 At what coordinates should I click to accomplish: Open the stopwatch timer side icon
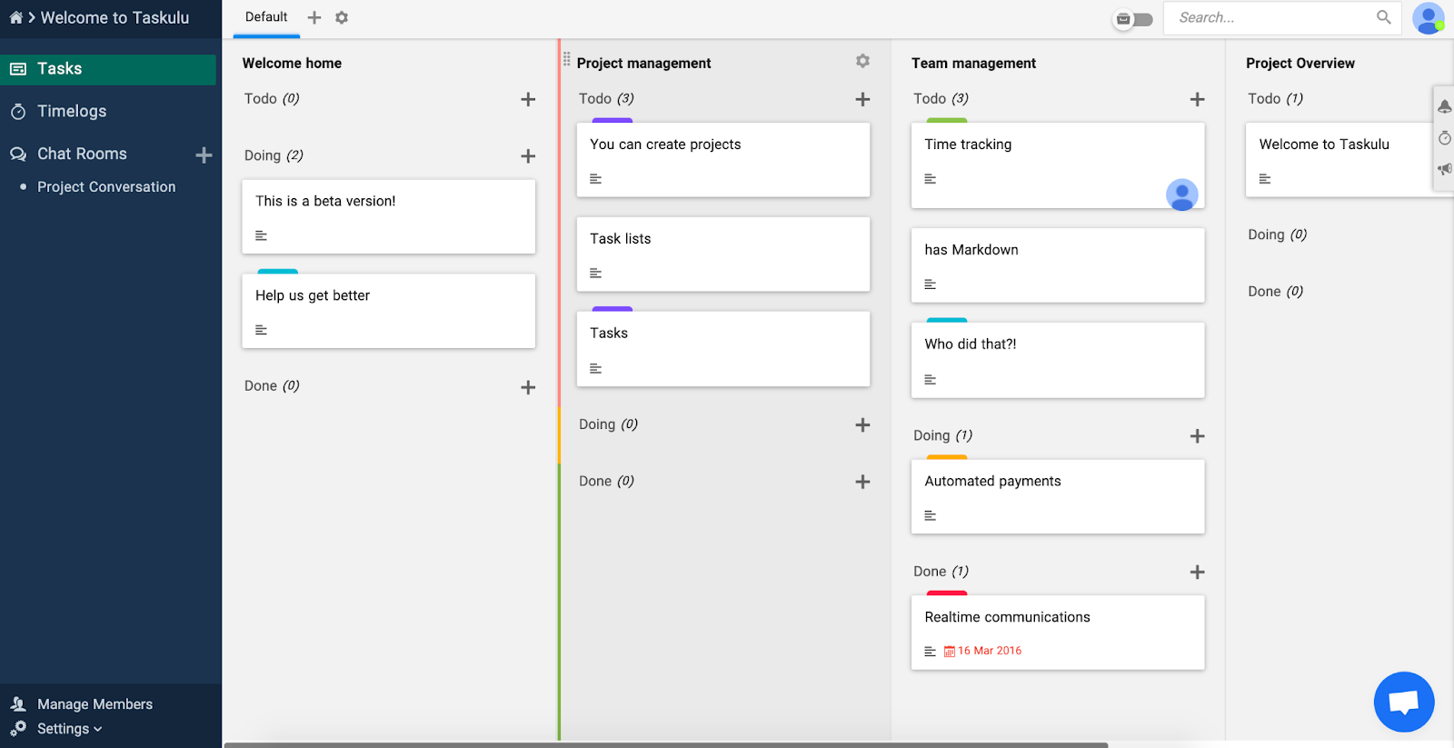click(x=1444, y=138)
